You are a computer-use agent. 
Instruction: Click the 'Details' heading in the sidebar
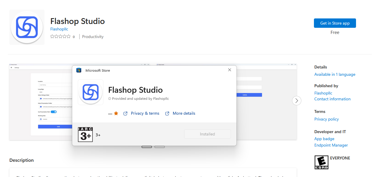click(x=321, y=67)
